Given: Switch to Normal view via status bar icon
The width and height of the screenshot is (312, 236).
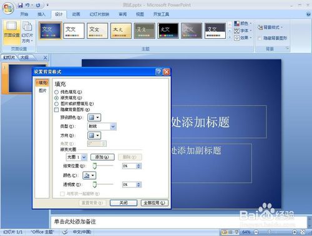Looking at the screenshot, I should [x=224, y=232].
